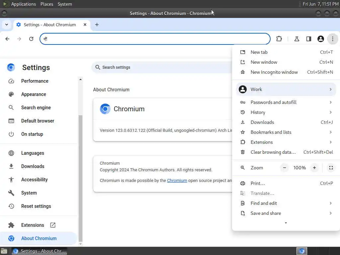Image resolution: width=340 pixels, height=255 pixels.
Task: Expand Bookmarks and lists submenu
Action: tap(286, 132)
